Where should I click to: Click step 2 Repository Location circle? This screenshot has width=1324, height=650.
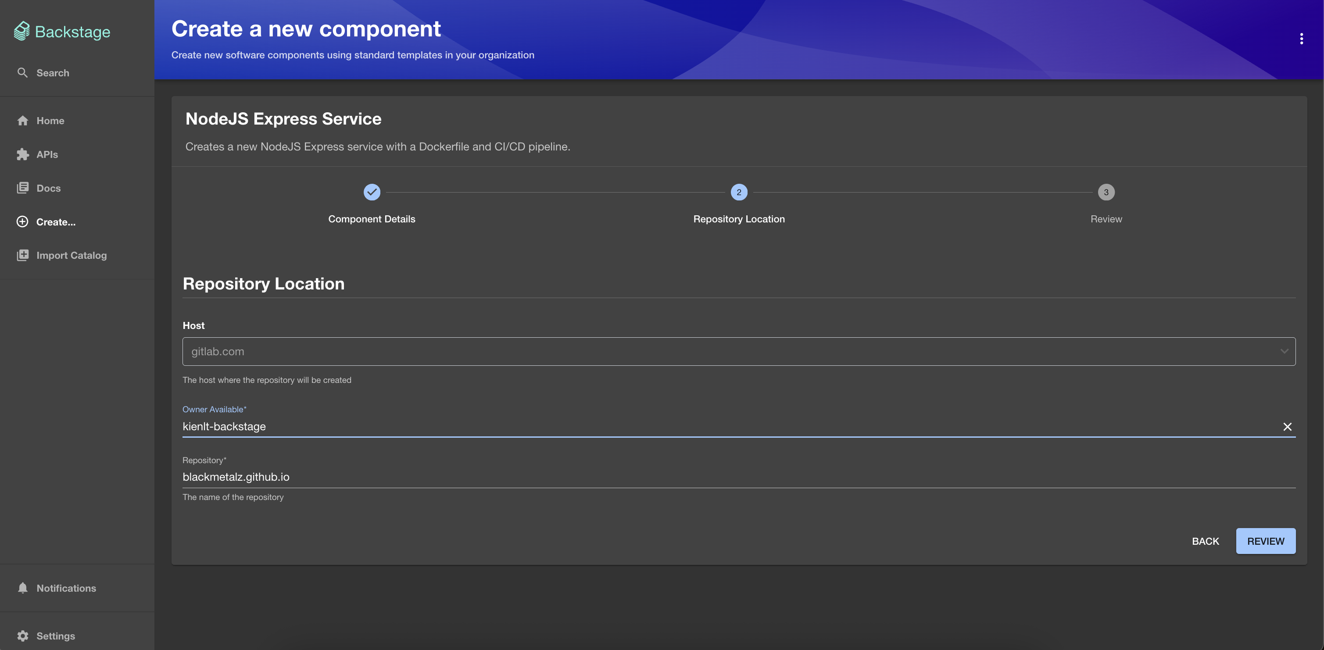click(x=739, y=192)
